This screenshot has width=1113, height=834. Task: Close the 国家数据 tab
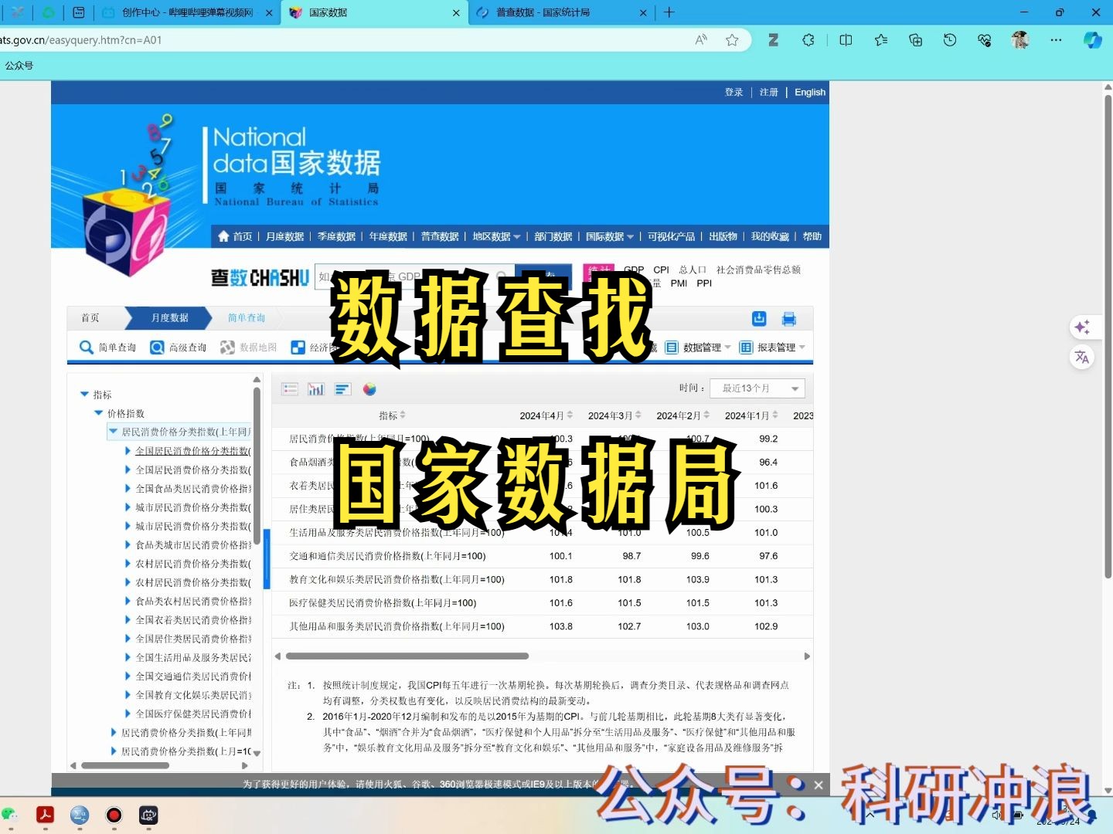(456, 12)
